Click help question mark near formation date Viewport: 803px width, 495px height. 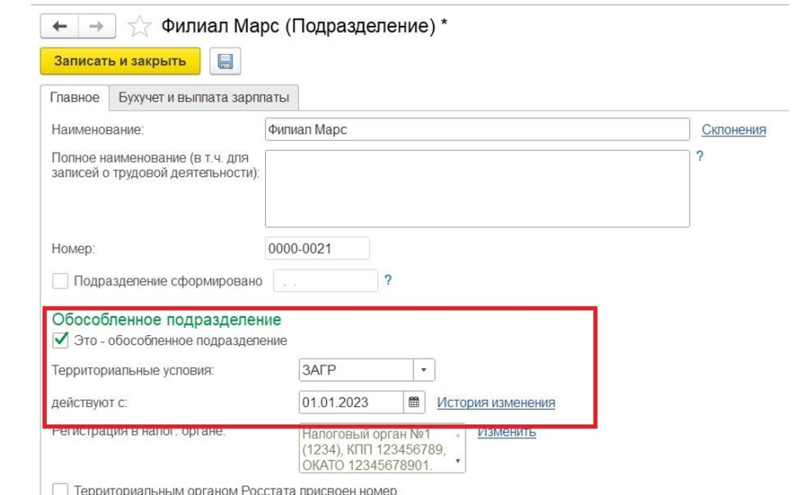click(x=387, y=280)
